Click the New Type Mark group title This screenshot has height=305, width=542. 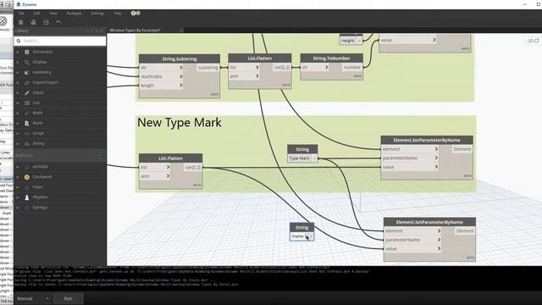coord(179,122)
